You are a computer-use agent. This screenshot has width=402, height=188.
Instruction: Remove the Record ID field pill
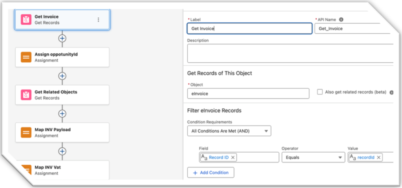(x=233, y=157)
